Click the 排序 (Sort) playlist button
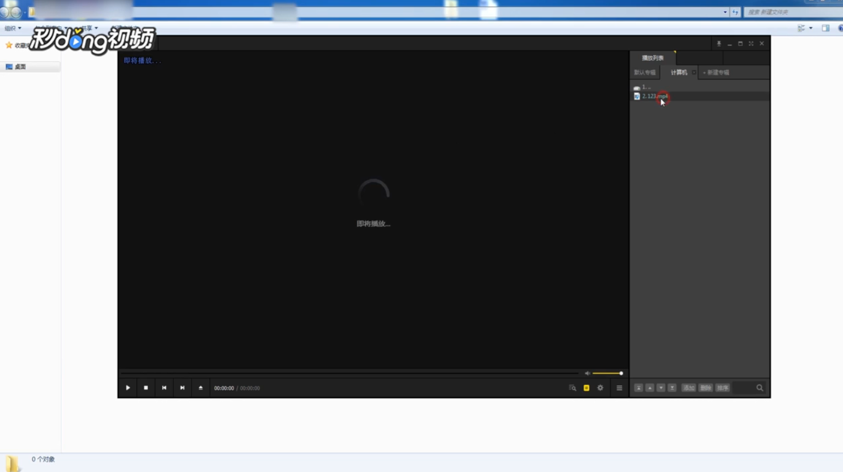Screen dimensions: 843x472 723,388
